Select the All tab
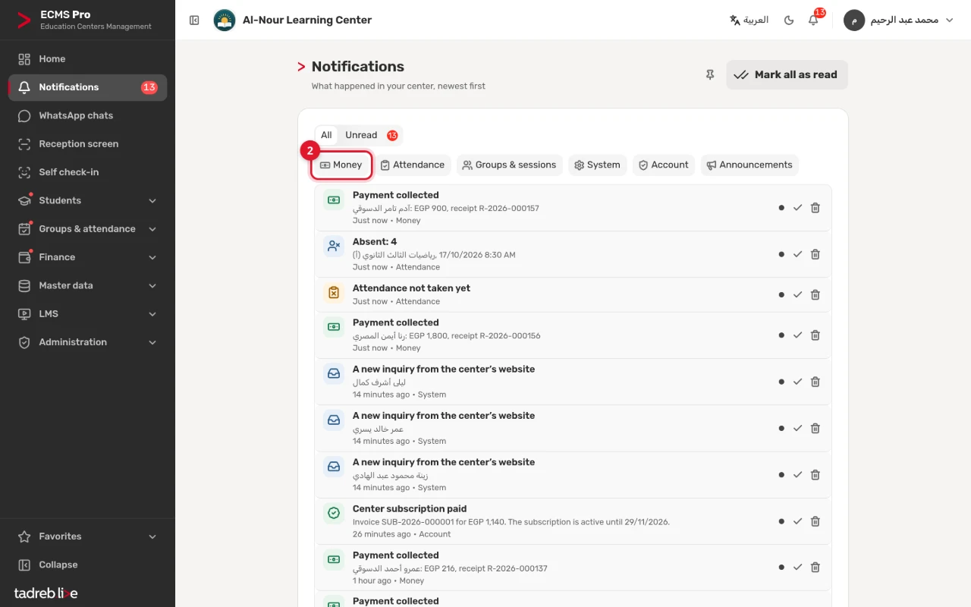The width and height of the screenshot is (971, 607). [x=326, y=135]
